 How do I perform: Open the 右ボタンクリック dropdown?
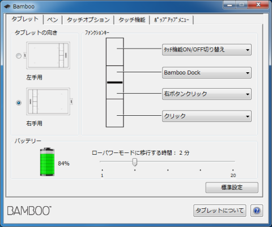click(207, 94)
